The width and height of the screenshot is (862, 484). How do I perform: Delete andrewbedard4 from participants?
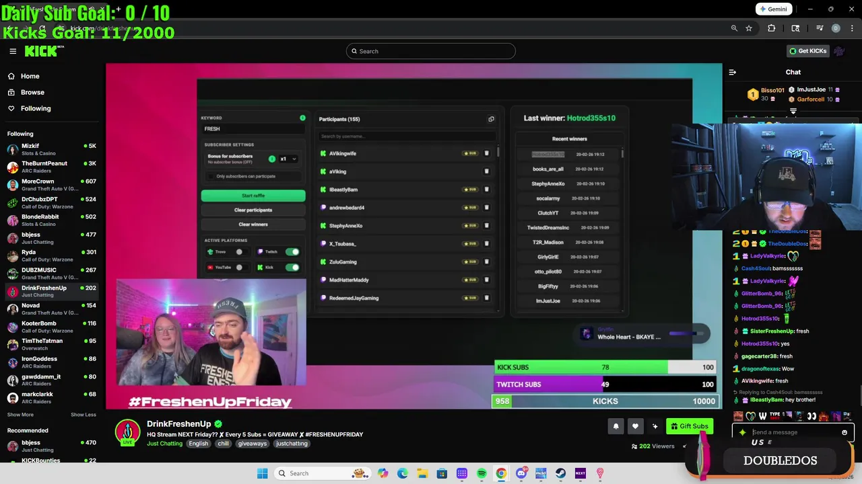pyautogui.click(x=487, y=208)
